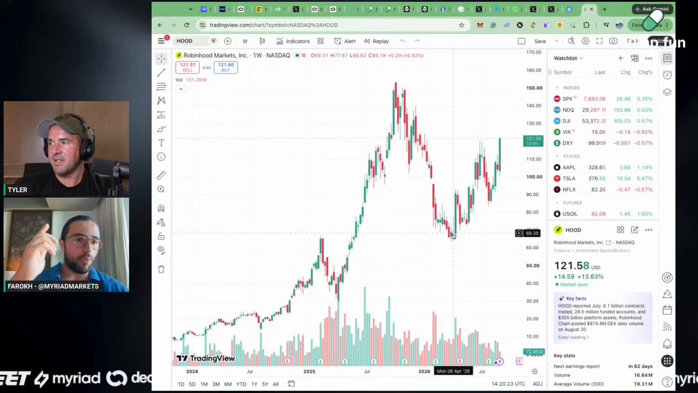The height and width of the screenshot is (393, 698).
Task: Open the calendar panel in right sidebar
Action: pos(667,310)
